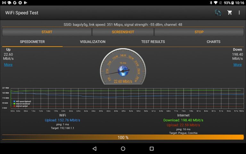Tap the Android home navigation button

pos(123,149)
